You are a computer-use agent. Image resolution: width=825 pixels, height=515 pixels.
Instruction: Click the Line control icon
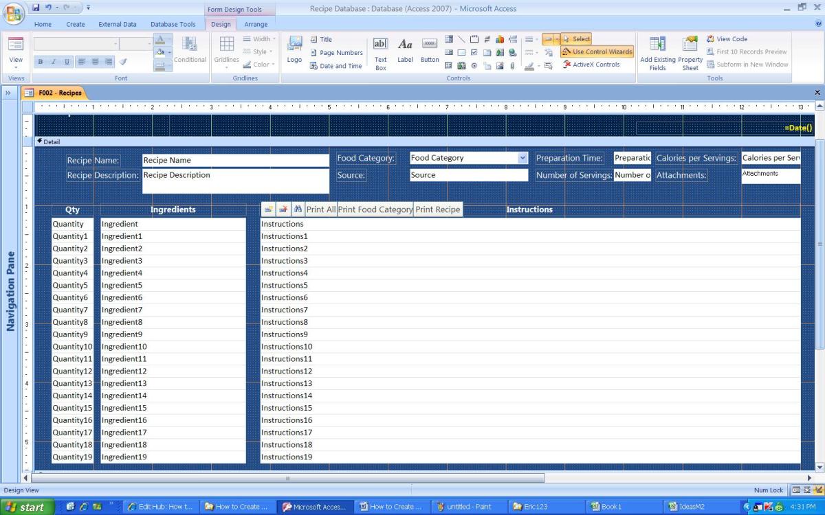pos(461,39)
